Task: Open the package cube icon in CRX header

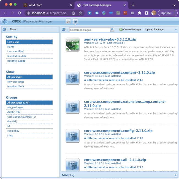Action: 75,21
